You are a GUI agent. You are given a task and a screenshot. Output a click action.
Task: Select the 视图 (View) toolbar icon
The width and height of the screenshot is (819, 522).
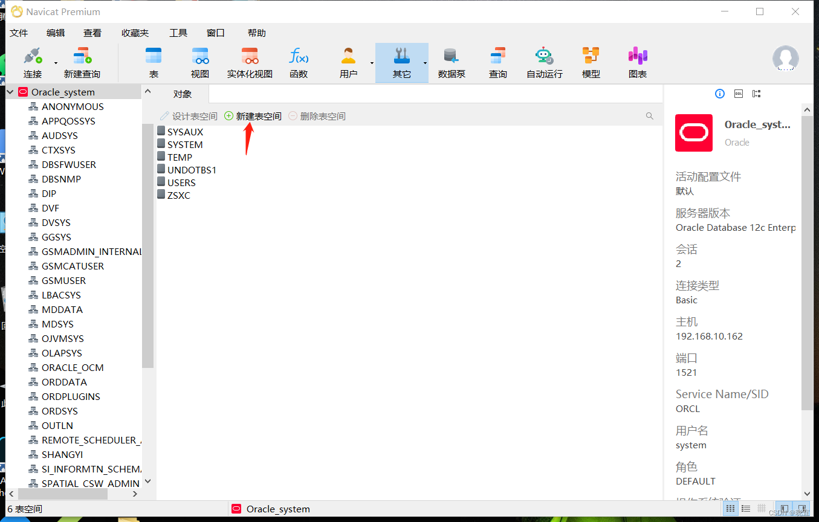pos(200,63)
